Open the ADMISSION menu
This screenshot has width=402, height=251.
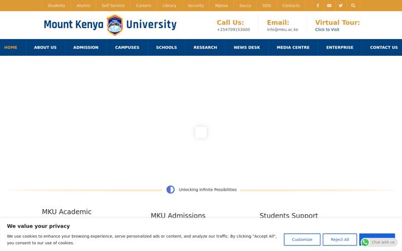pos(85,47)
